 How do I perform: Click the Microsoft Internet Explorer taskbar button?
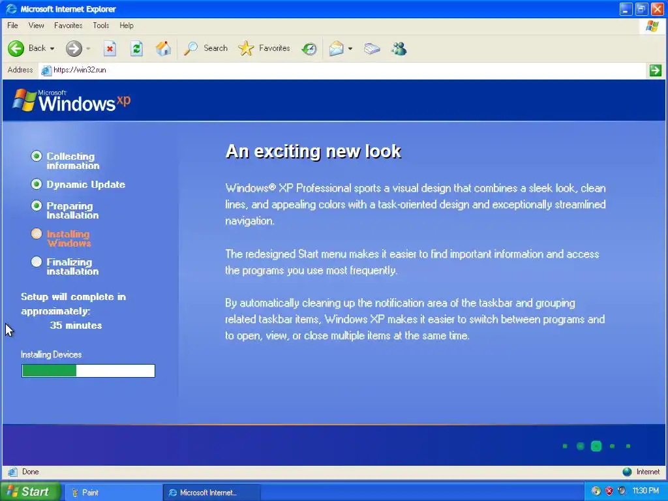211,493
